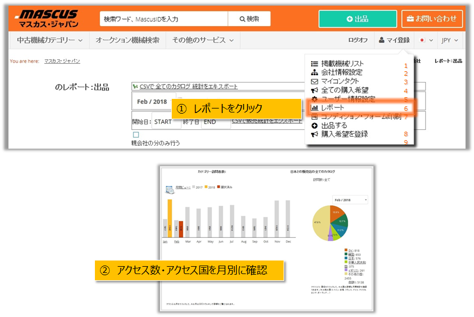Click the calendar icon next to monthly view
Screen dimensions: 474x317
point(169,190)
